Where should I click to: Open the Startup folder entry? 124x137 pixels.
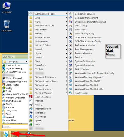coord(48,57)
